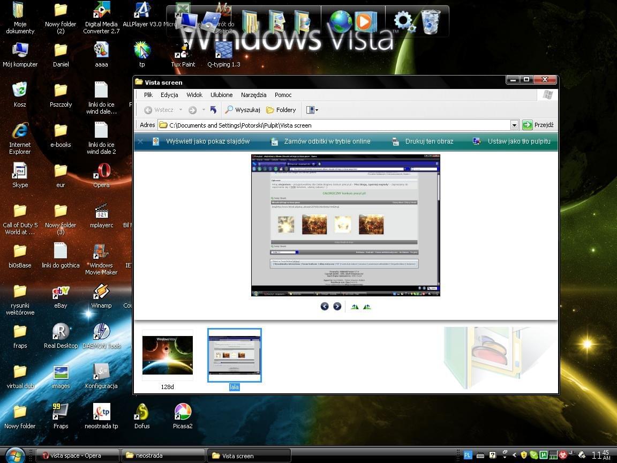Open the Edycja menu

pyautogui.click(x=169, y=95)
